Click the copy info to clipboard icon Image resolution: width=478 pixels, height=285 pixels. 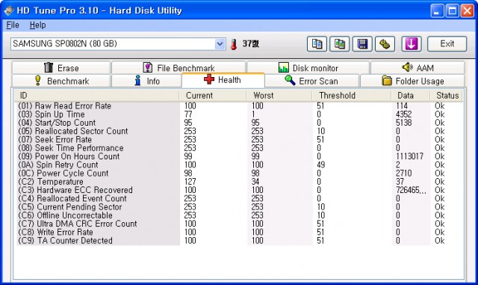[317, 44]
